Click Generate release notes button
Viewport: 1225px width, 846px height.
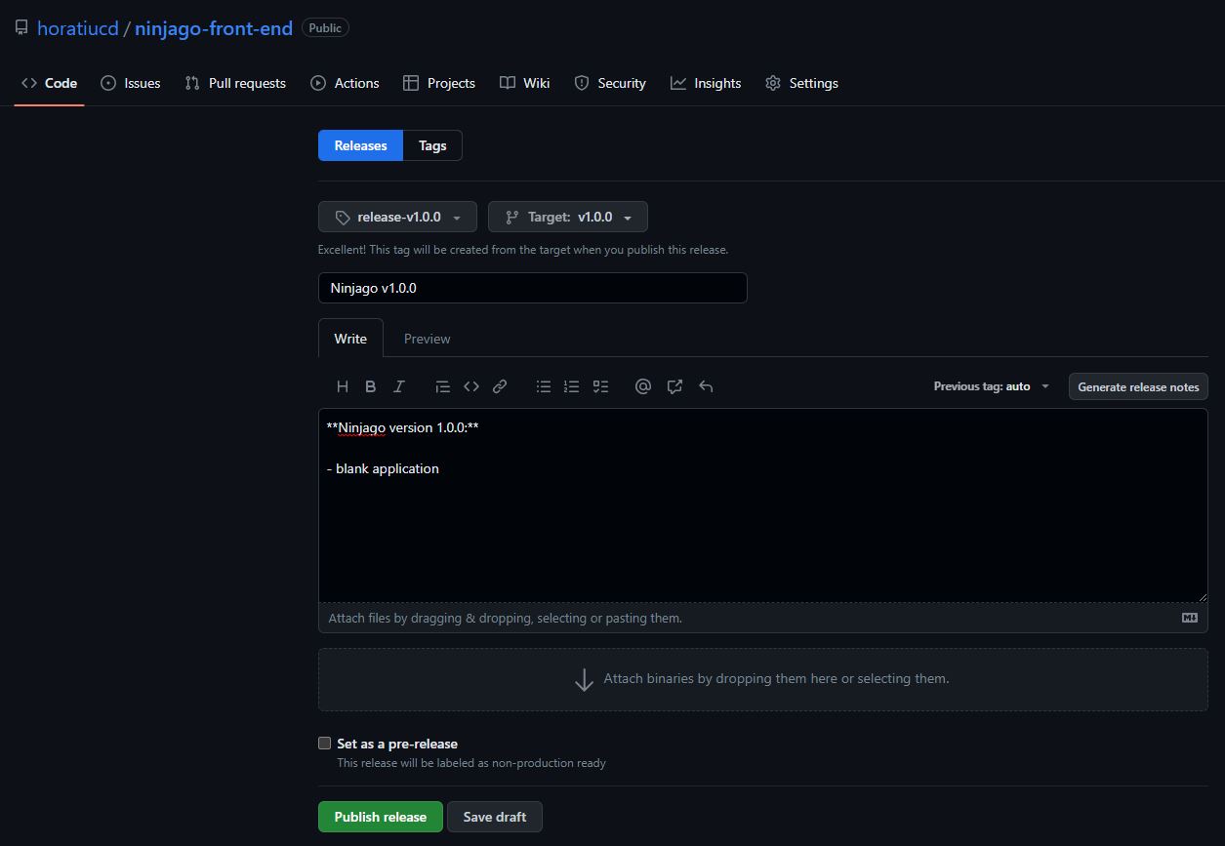click(x=1138, y=386)
